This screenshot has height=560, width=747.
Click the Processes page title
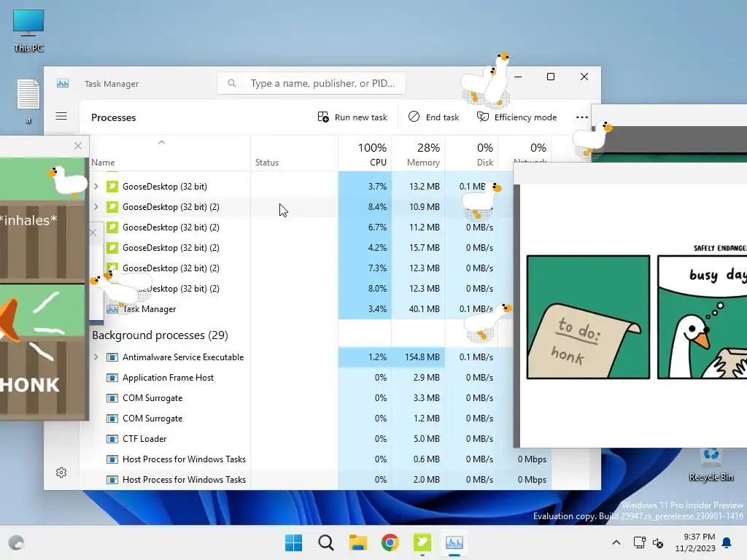pos(113,117)
